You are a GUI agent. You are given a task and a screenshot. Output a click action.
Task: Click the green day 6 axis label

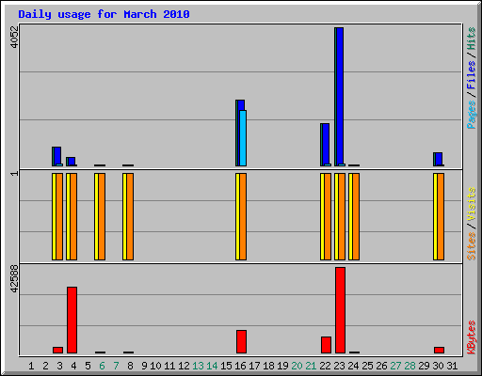(x=102, y=366)
